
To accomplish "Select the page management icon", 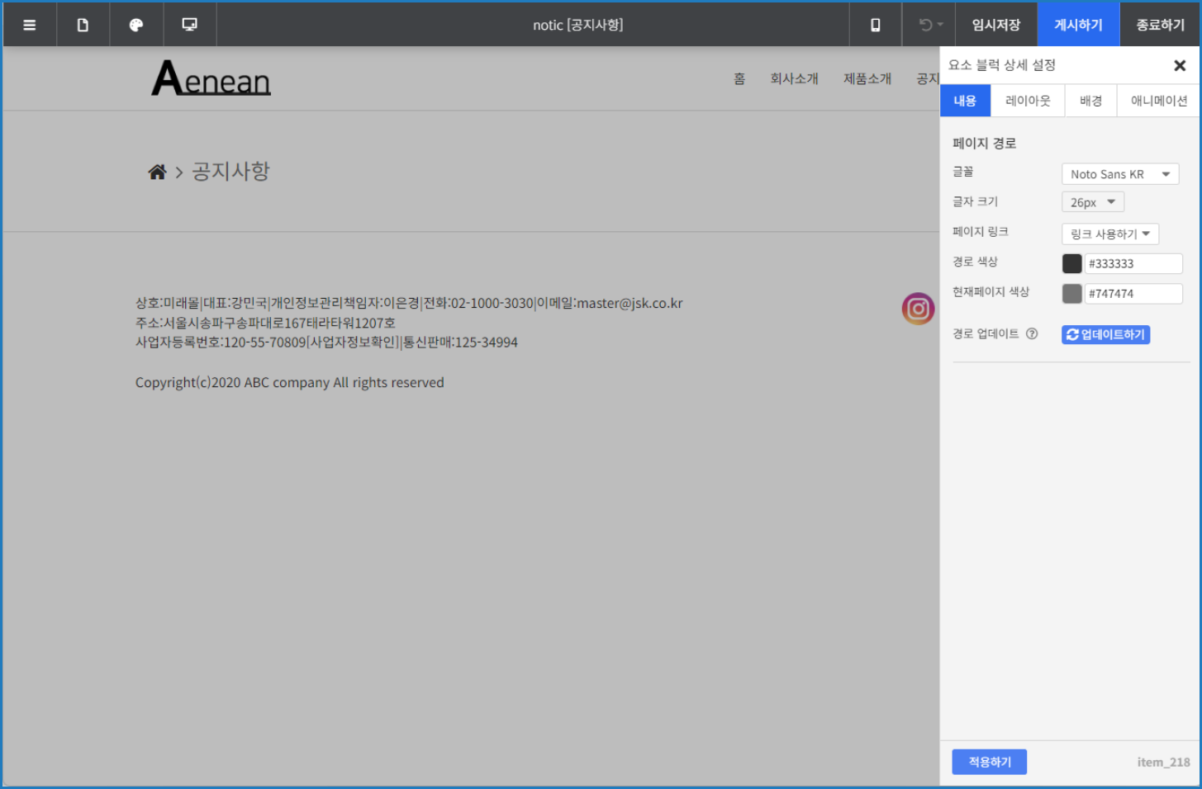I will 83,24.
